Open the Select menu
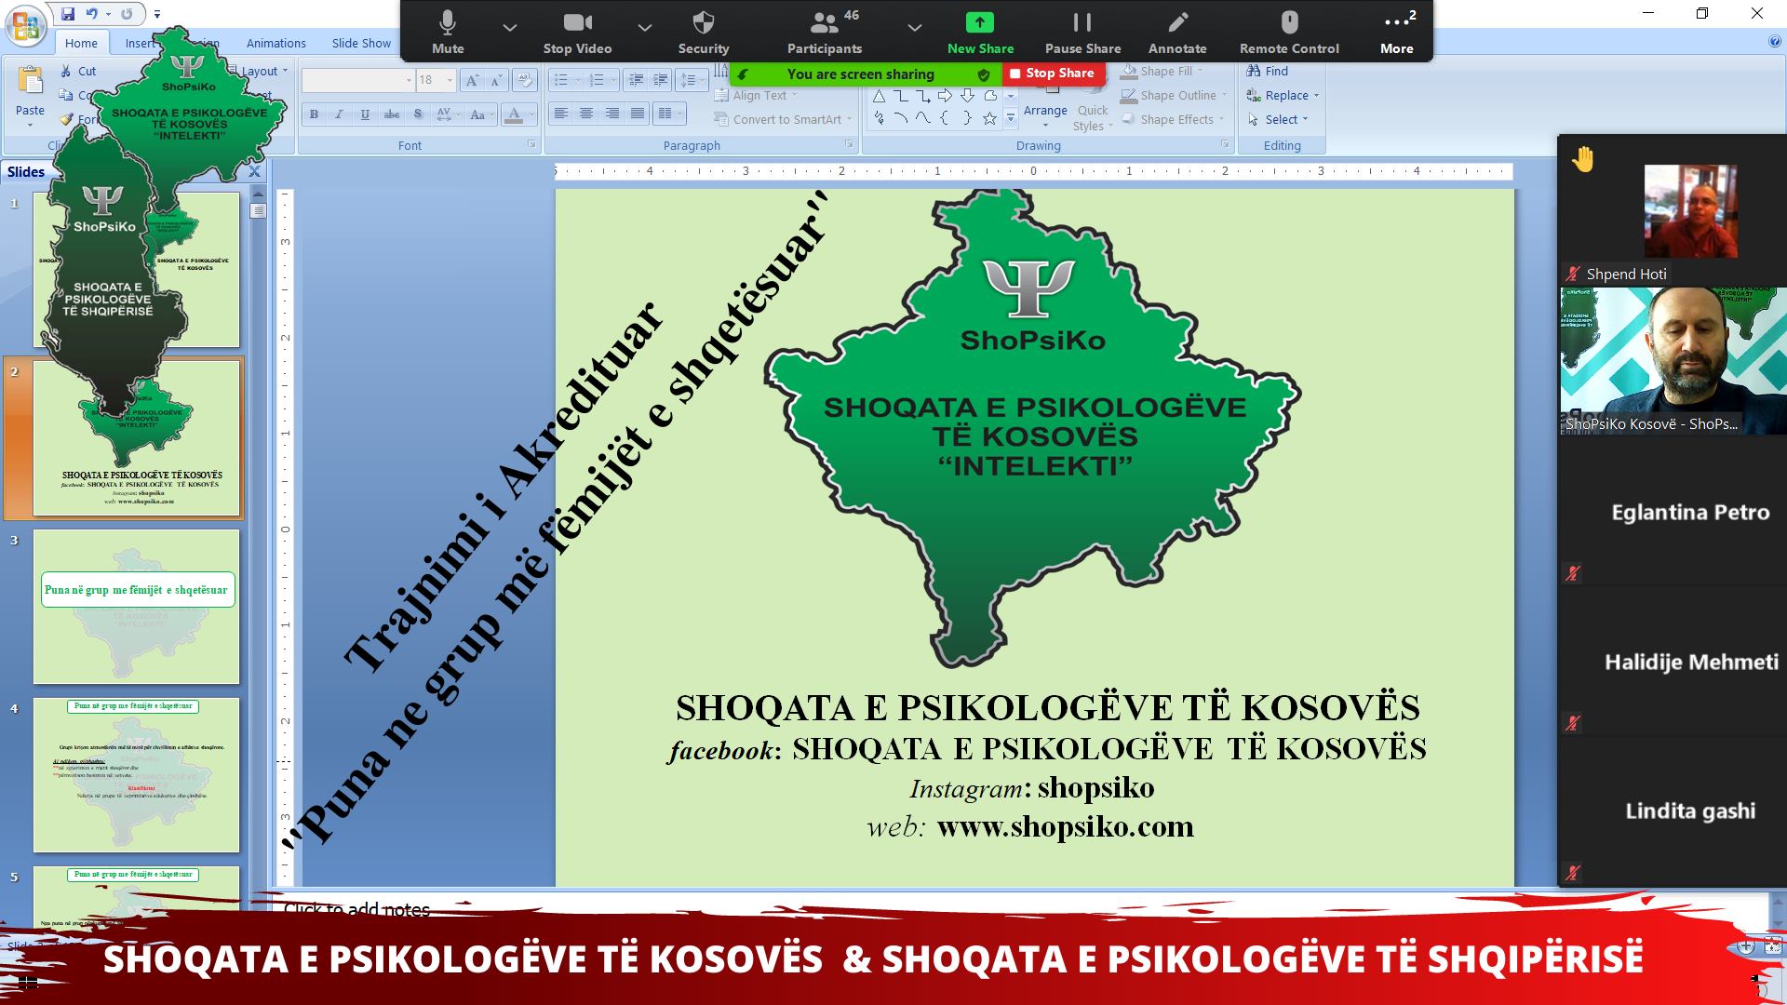 (1277, 119)
